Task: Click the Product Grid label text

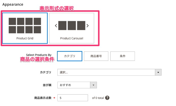Action: pyautogui.click(x=25, y=38)
